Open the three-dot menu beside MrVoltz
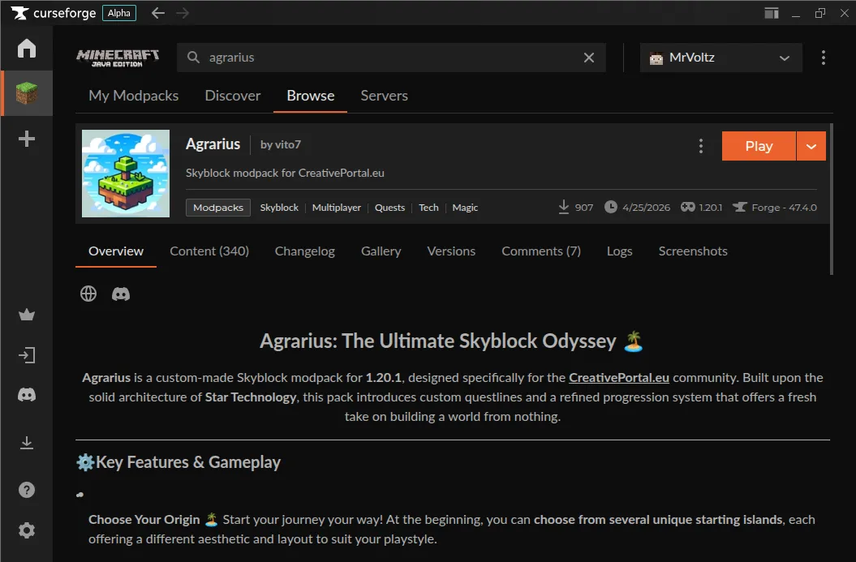856x562 pixels. 824,58
